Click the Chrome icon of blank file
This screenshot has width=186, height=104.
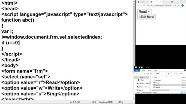pos(154,83)
